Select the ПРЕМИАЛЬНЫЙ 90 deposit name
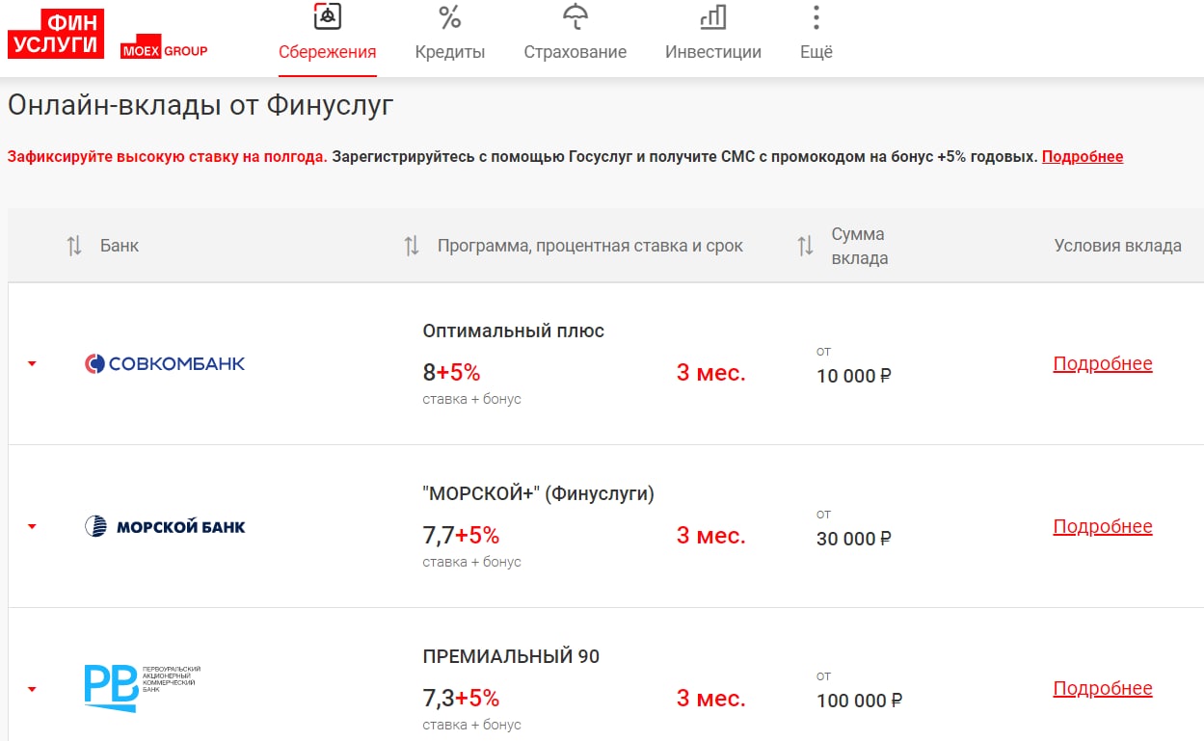Viewport: 1204px width, 741px height. [511, 656]
